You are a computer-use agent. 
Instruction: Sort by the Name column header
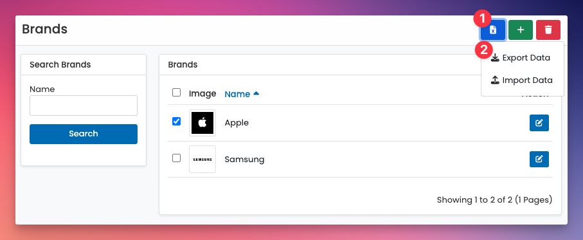[237, 94]
